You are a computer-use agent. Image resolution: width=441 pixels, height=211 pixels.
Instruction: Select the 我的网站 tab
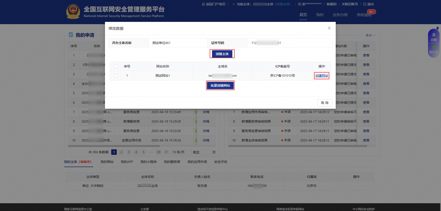(x=107, y=162)
